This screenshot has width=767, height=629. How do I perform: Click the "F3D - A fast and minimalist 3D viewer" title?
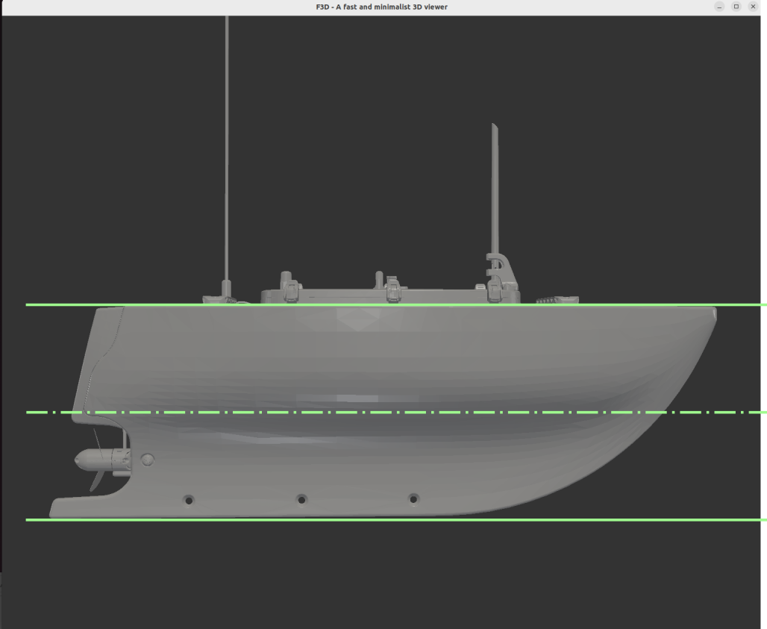pos(381,7)
